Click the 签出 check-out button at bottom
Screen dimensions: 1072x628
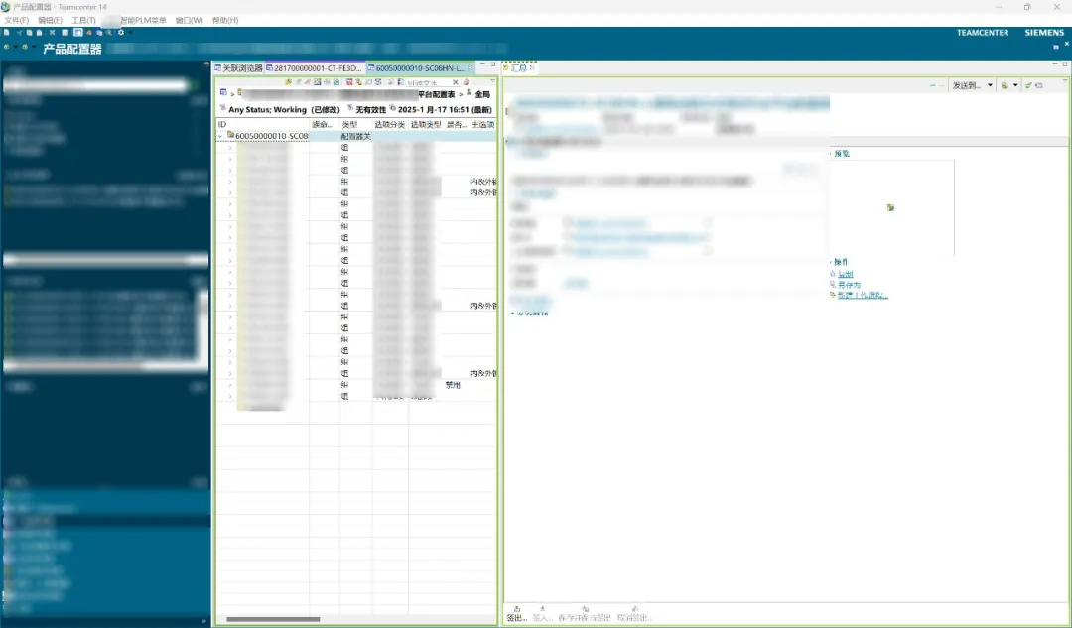click(517, 613)
